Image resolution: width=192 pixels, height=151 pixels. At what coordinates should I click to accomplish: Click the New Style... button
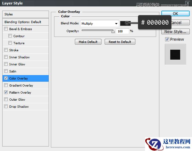[175, 31]
